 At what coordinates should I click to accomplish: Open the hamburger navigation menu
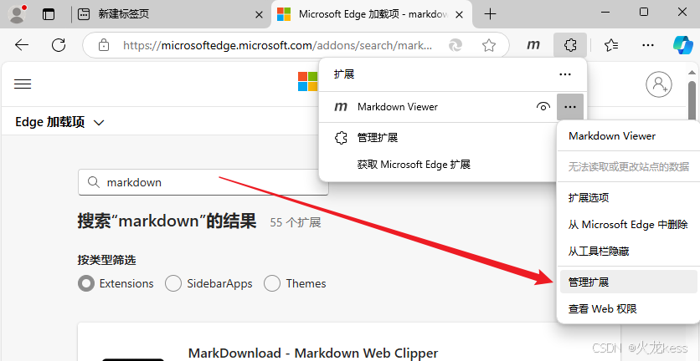coord(23,84)
